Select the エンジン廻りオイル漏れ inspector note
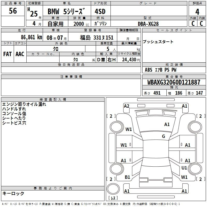Screen dimensions: 207x207 coord(24,104)
